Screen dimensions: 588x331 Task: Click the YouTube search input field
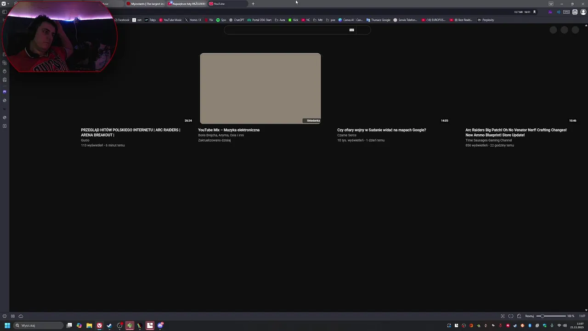[x=289, y=30]
